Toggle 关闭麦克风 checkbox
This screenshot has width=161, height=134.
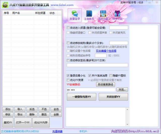[111, 32]
